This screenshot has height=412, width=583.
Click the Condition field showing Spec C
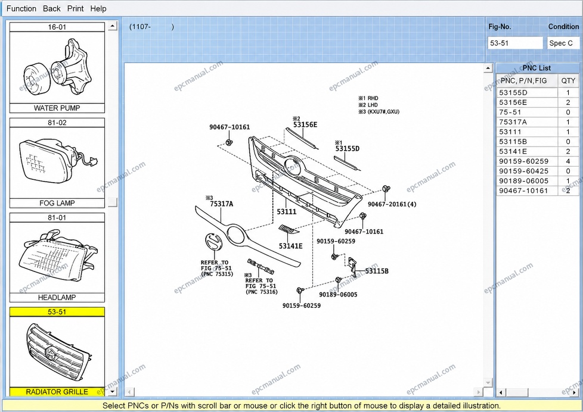(x=563, y=43)
